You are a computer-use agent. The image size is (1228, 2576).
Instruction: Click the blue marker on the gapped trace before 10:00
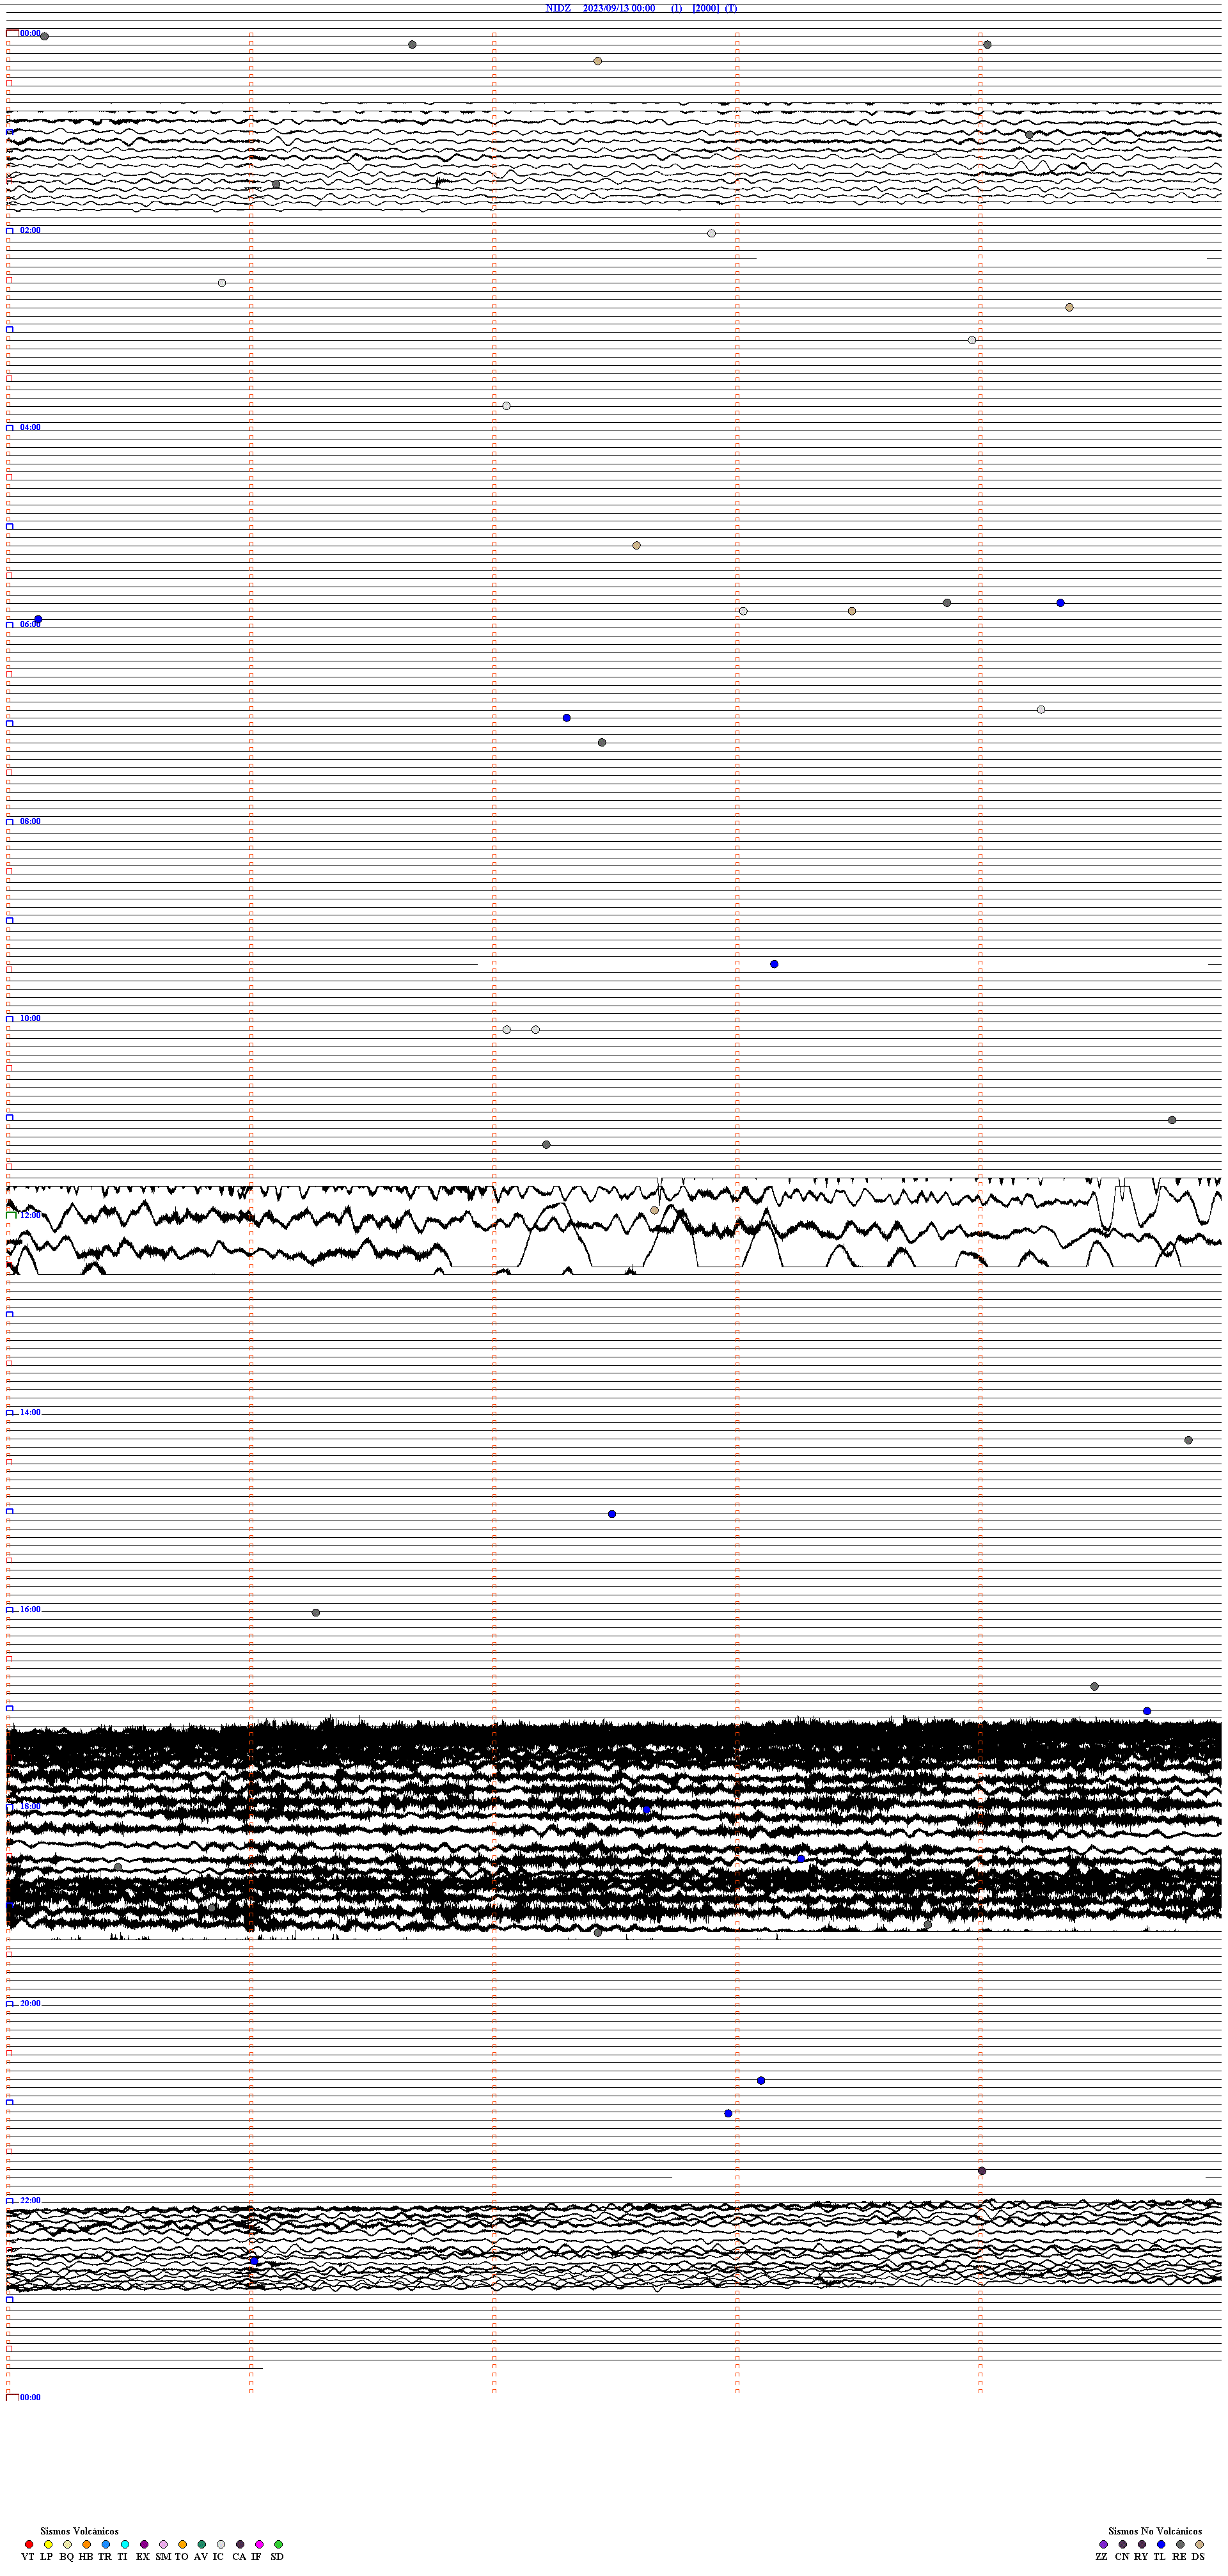(x=774, y=964)
